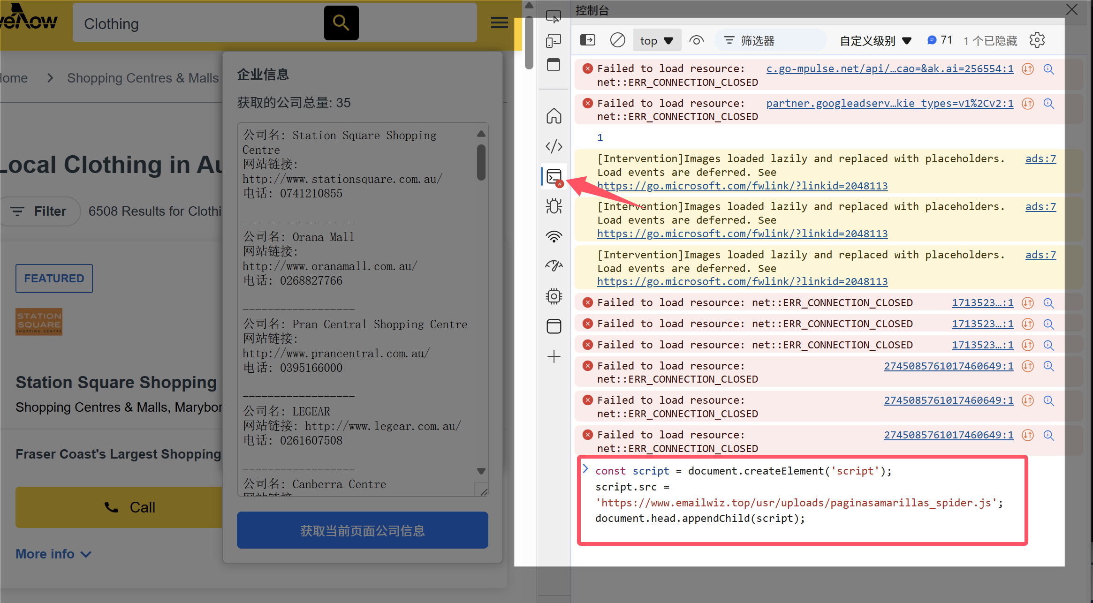Click the 企业信息 panel heading
Image resolution: width=1093 pixels, height=603 pixels.
tap(263, 75)
